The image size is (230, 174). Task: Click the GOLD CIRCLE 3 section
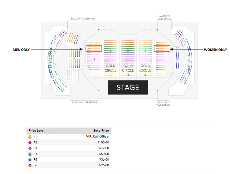[x=128, y=69]
